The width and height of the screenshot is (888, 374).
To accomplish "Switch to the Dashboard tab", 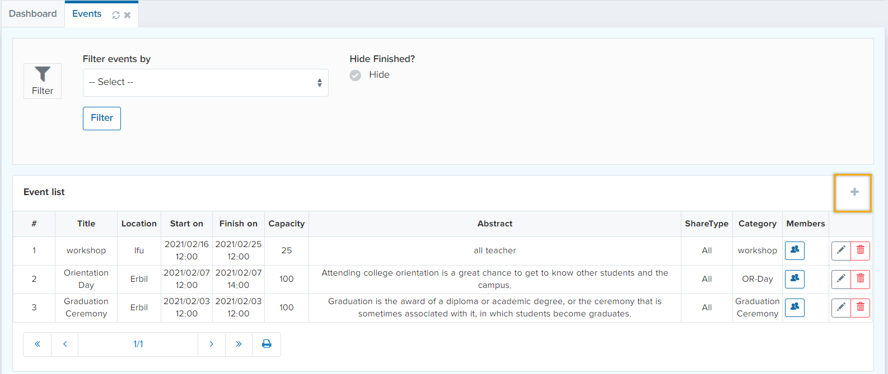I will 32,14.
